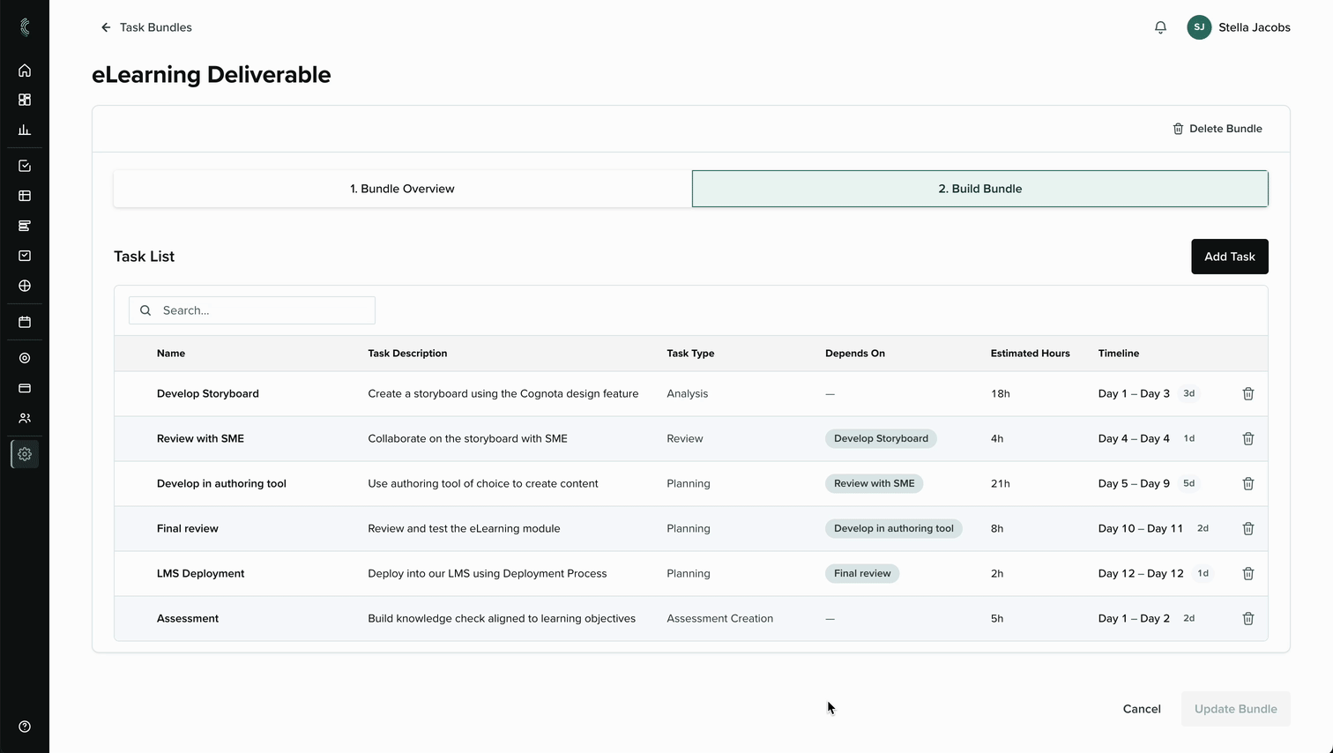The height and width of the screenshot is (753, 1333).
Task: Click the Update Bundle button
Action: 1236,709
